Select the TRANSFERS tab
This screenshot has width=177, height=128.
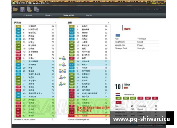[x=69, y=15]
